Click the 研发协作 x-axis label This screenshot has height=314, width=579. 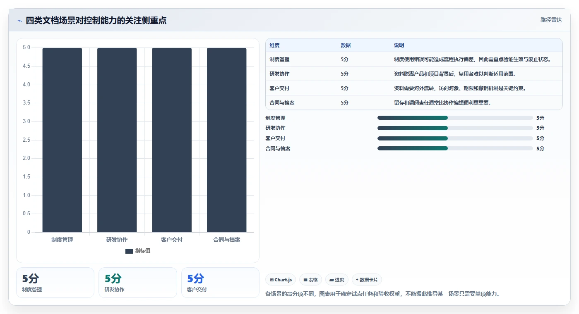[x=117, y=240]
